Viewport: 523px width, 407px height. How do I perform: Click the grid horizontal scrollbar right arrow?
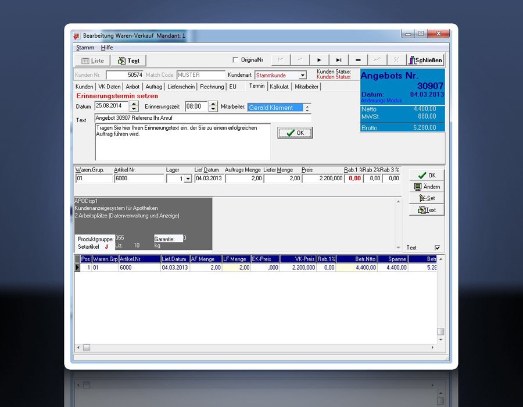pos(432,348)
